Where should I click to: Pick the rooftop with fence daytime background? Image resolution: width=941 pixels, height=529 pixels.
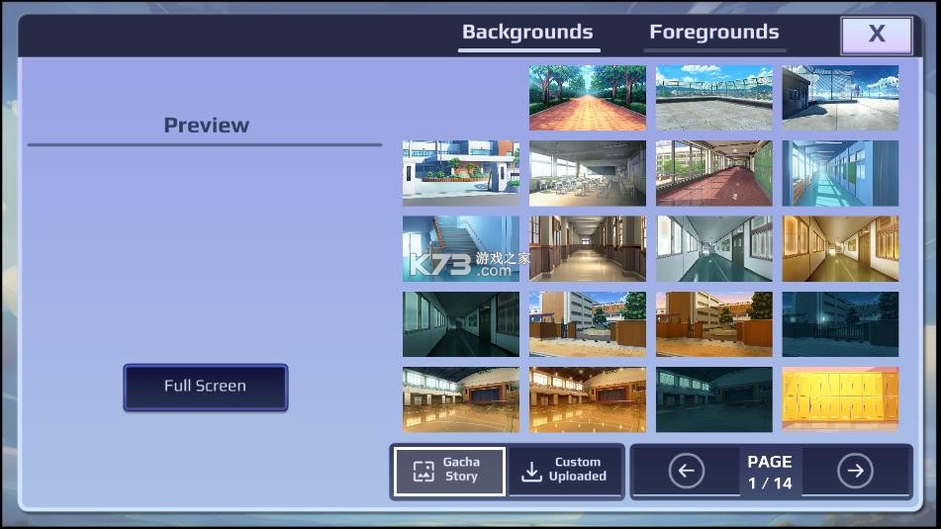[713, 98]
